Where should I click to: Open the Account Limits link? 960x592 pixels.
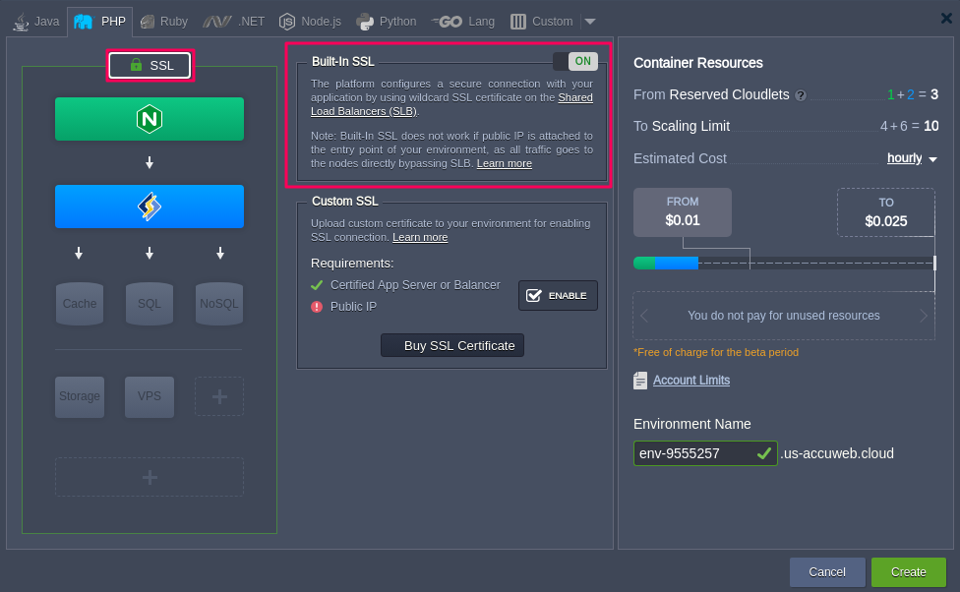[x=690, y=381]
